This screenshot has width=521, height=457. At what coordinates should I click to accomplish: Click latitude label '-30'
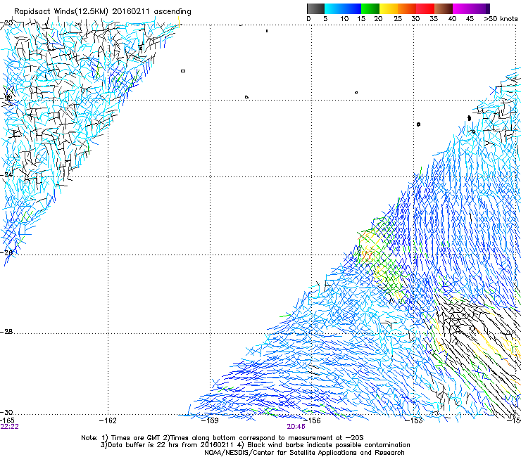click(x=6, y=412)
